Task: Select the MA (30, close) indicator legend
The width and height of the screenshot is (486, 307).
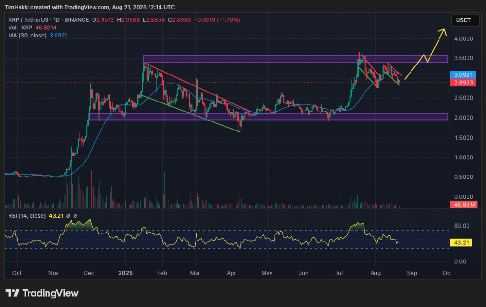Action: pos(28,35)
